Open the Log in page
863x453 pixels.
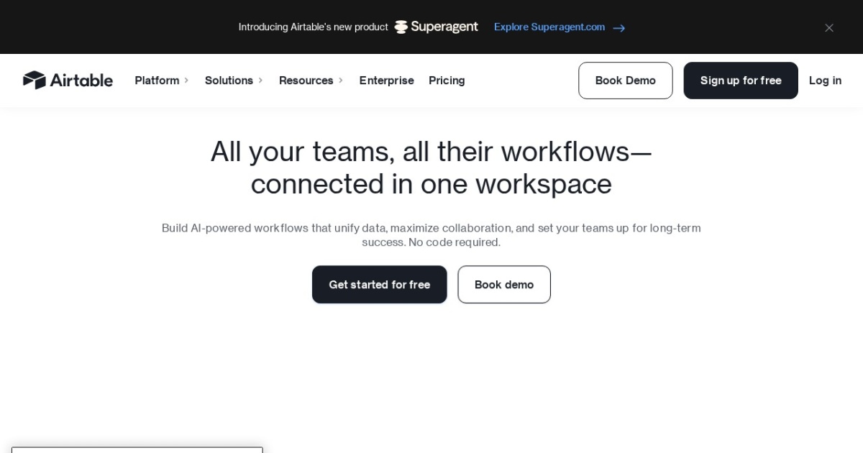tap(825, 81)
